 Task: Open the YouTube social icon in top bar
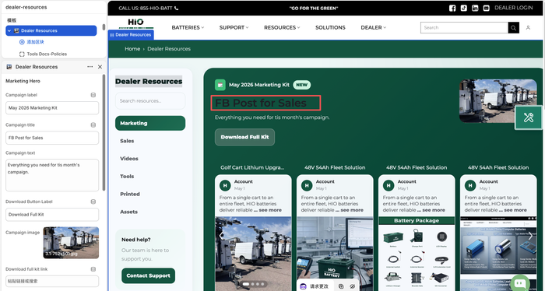(487, 8)
